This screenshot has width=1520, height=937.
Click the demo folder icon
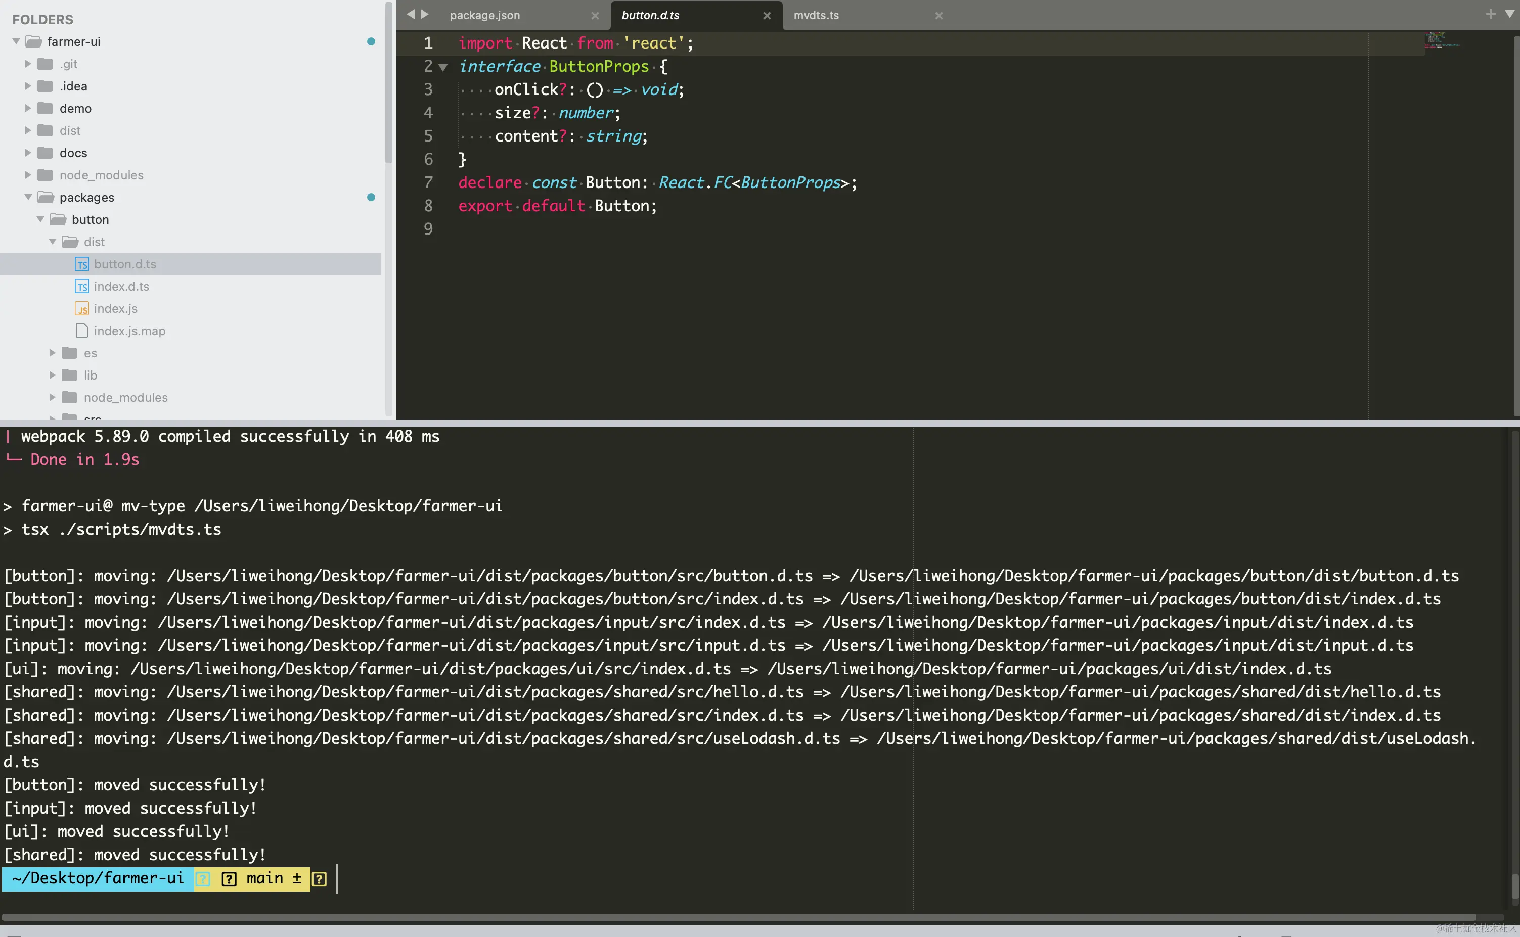point(44,109)
